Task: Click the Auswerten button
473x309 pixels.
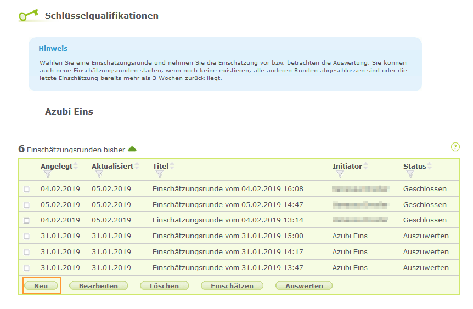Action: pos(304,286)
